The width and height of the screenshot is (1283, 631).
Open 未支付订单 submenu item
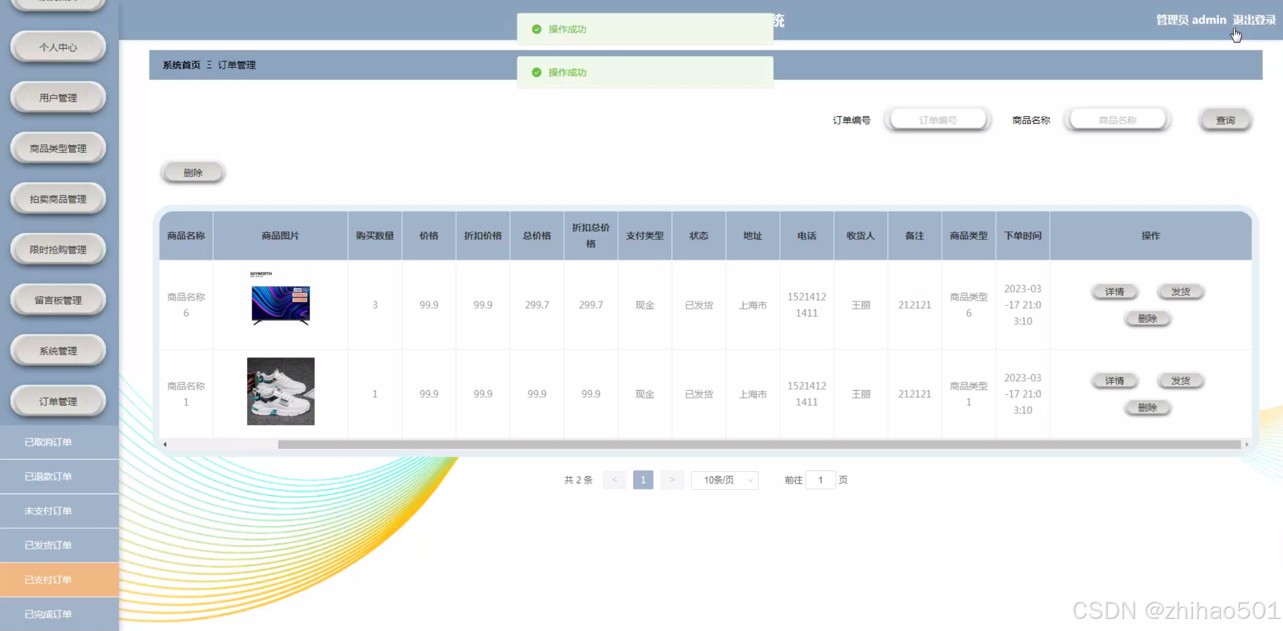49,511
